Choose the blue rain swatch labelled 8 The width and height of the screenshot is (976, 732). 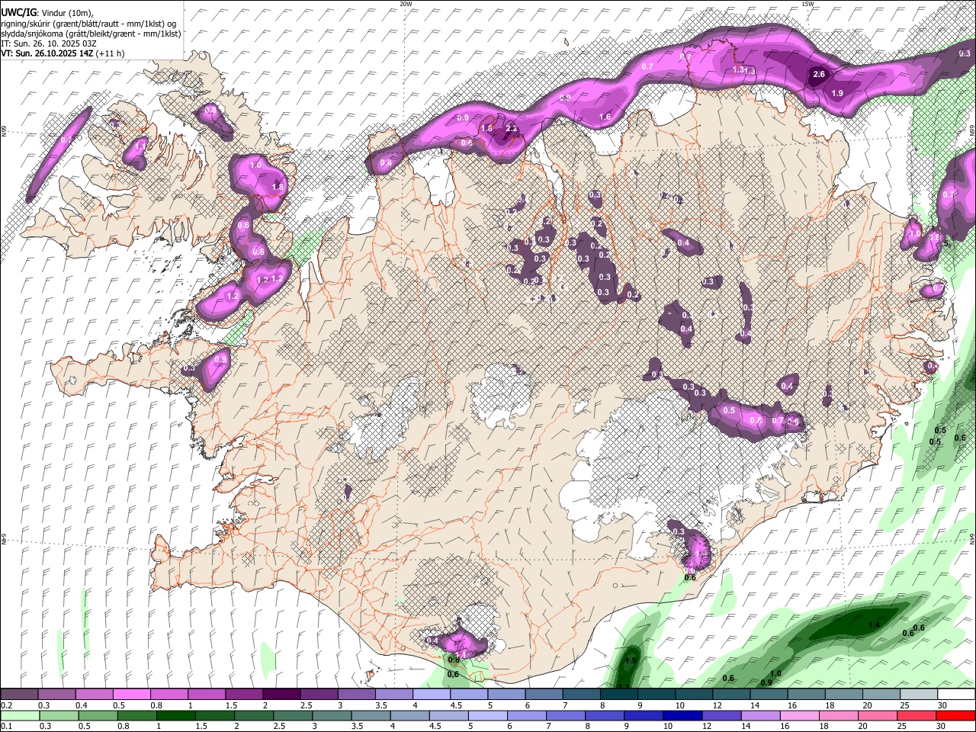coord(605,716)
